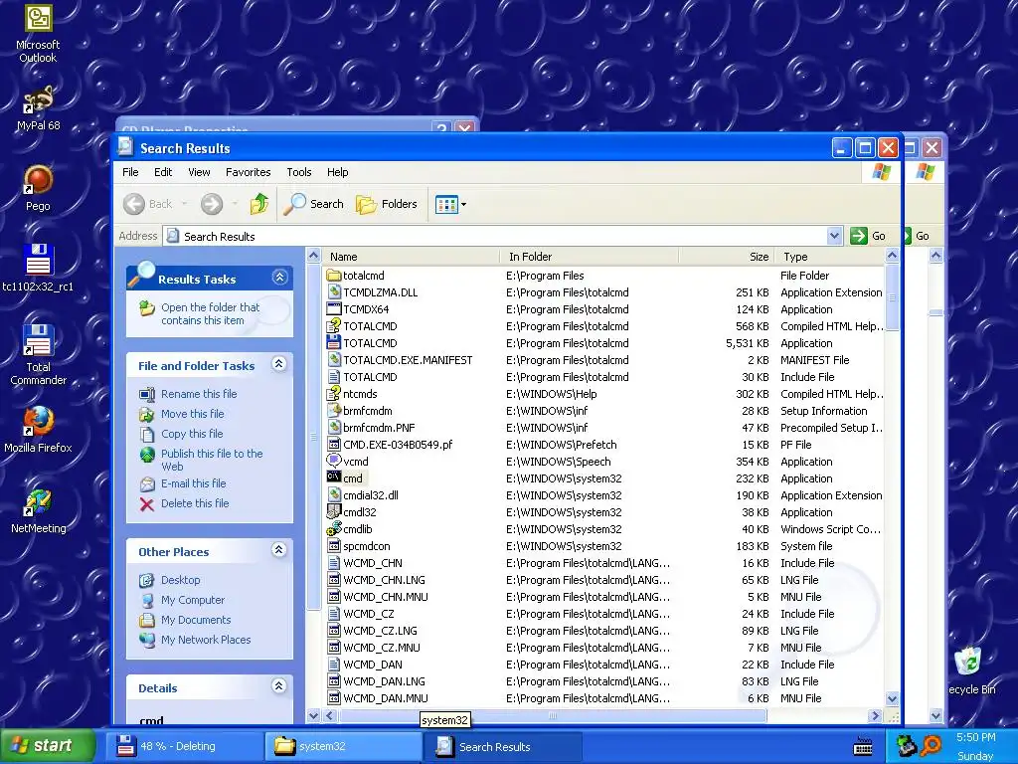
Task: Open the Edit menu
Action: click(163, 172)
